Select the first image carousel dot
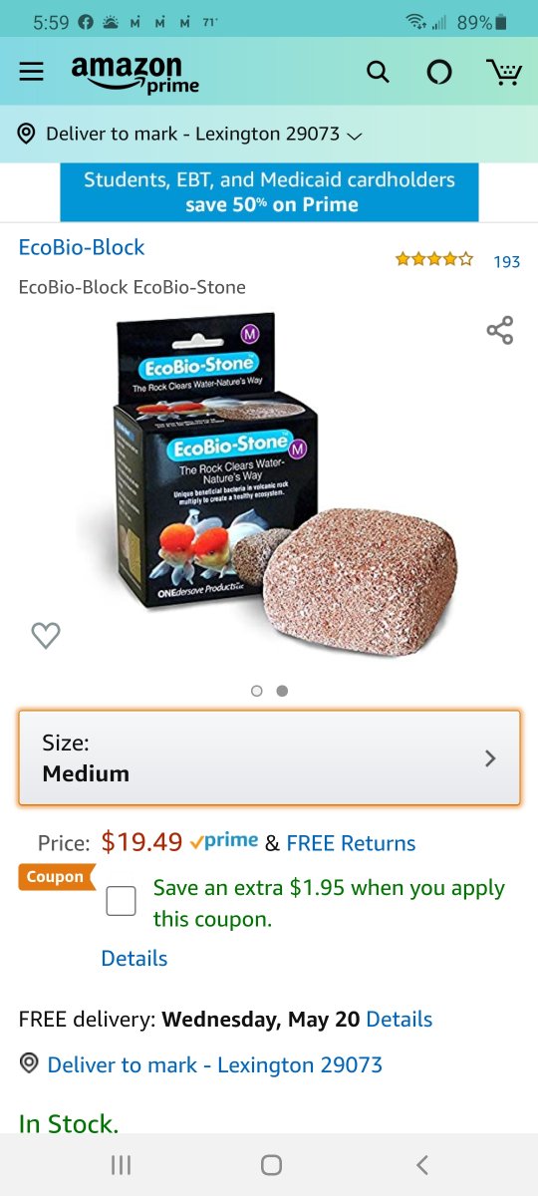This screenshot has width=538, height=1196. pyautogui.click(x=257, y=691)
